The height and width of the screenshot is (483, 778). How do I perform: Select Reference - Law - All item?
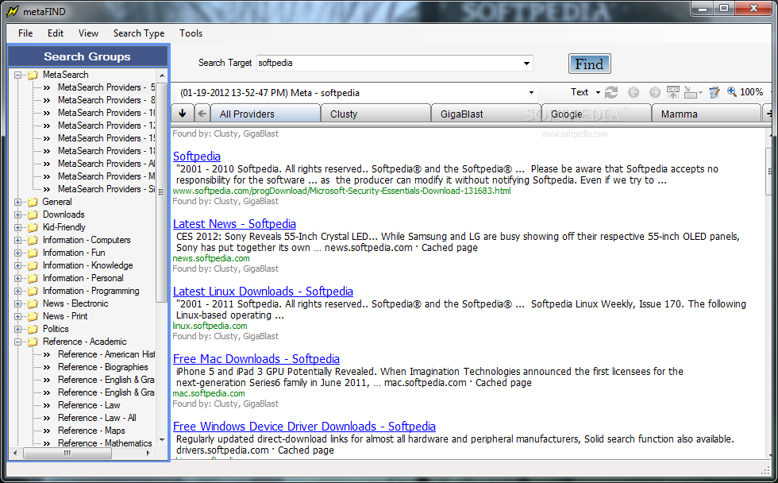(x=97, y=418)
